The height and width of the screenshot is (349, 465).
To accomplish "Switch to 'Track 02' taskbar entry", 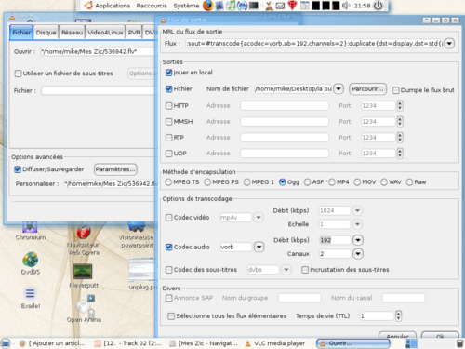I will point(128,343).
